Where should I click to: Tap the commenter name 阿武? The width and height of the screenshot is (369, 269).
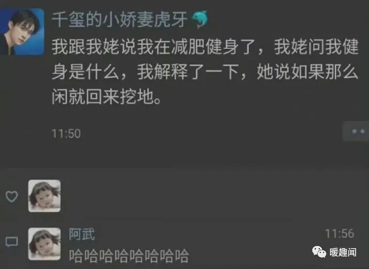click(82, 234)
